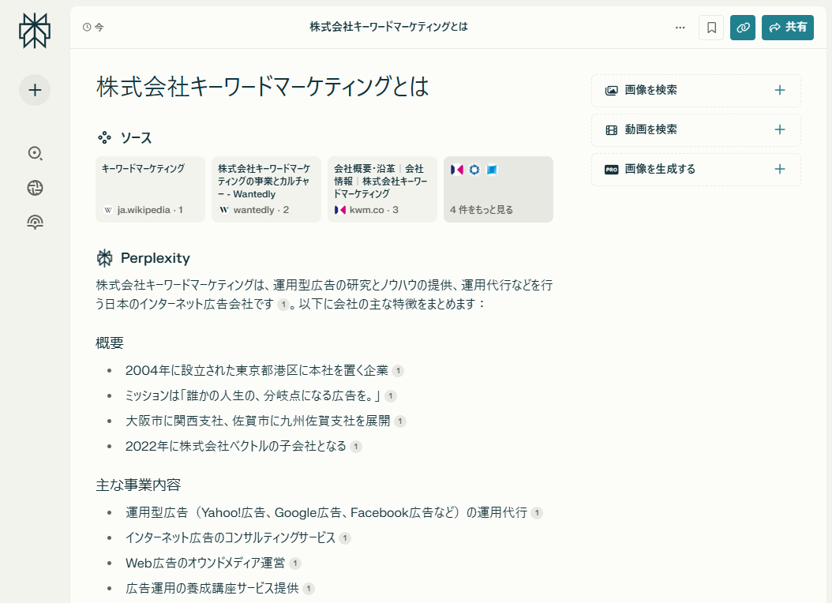832x603 pixels.
Task: Click the blue gear favicon in more-sources card
Action: coord(474,170)
